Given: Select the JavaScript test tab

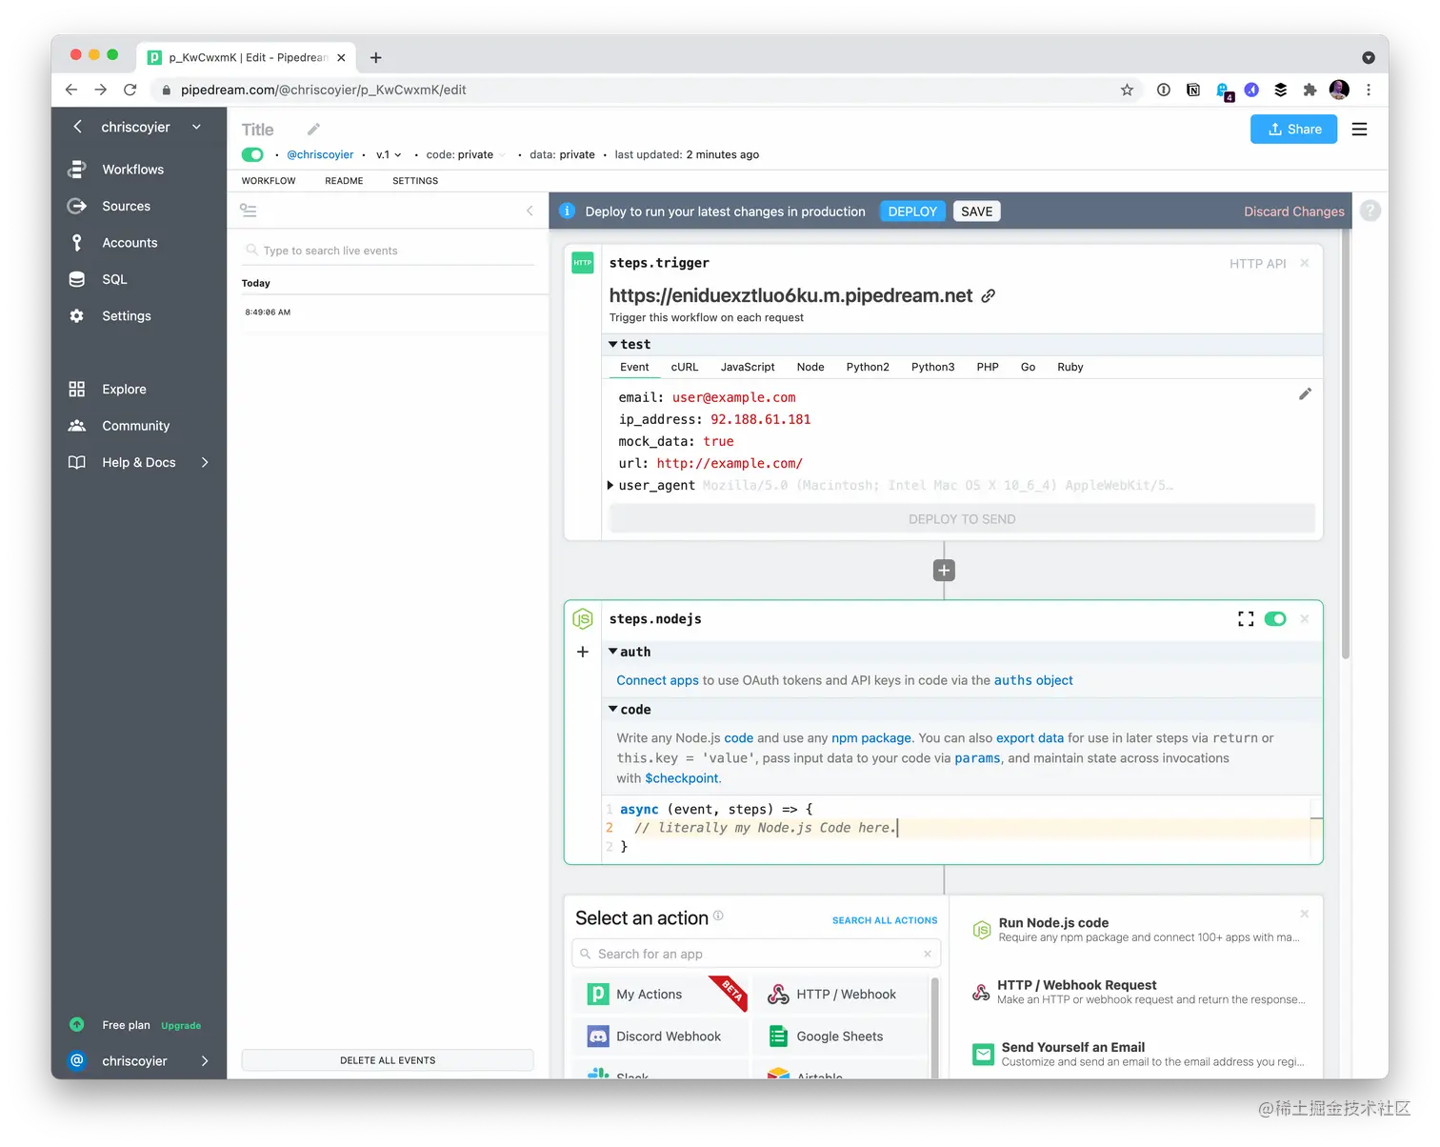Looking at the screenshot, I should coord(748,367).
